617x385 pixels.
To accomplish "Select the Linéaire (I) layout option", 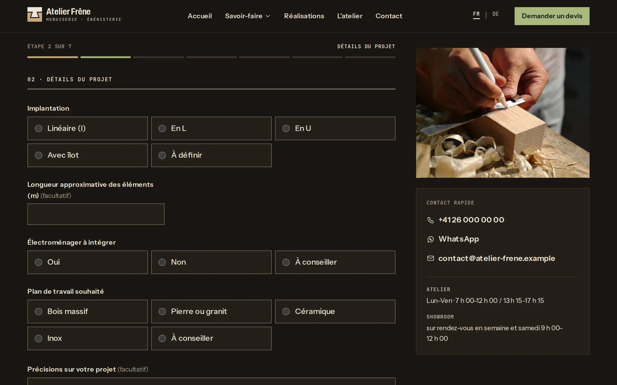I will pos(87,128).
